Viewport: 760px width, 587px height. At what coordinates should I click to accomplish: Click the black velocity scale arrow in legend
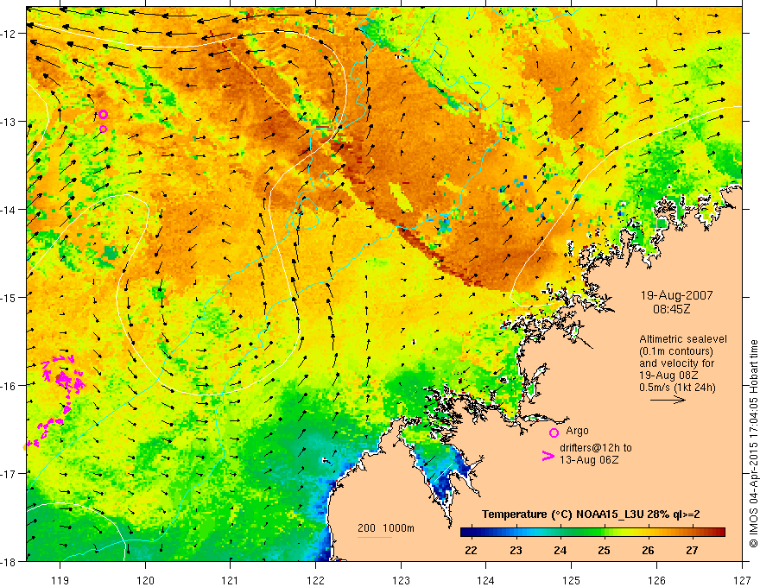click(668, 400)
